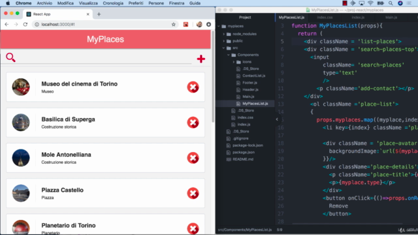Open the Chrome menu in menu bar
The height and width of the screenshot is (235, 418).
tap(24, 3)
